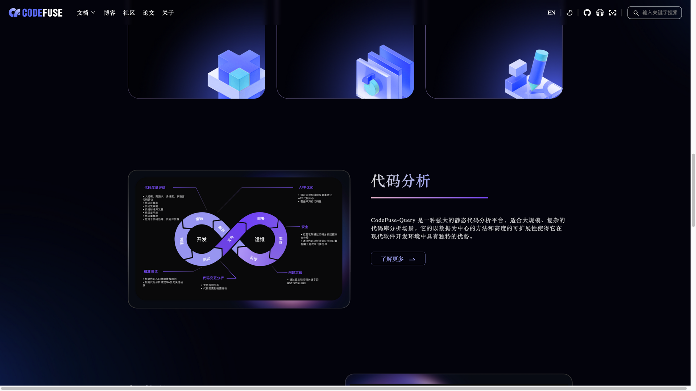Open the 论文 menu item
The width and height of the screenshot is (696, 391).
pyautogui.click(x=149, y=13)
